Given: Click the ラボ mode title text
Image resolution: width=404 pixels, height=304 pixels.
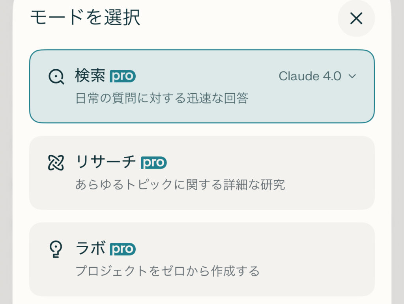Looking at the screenshot, I should (x=90, y=248).
